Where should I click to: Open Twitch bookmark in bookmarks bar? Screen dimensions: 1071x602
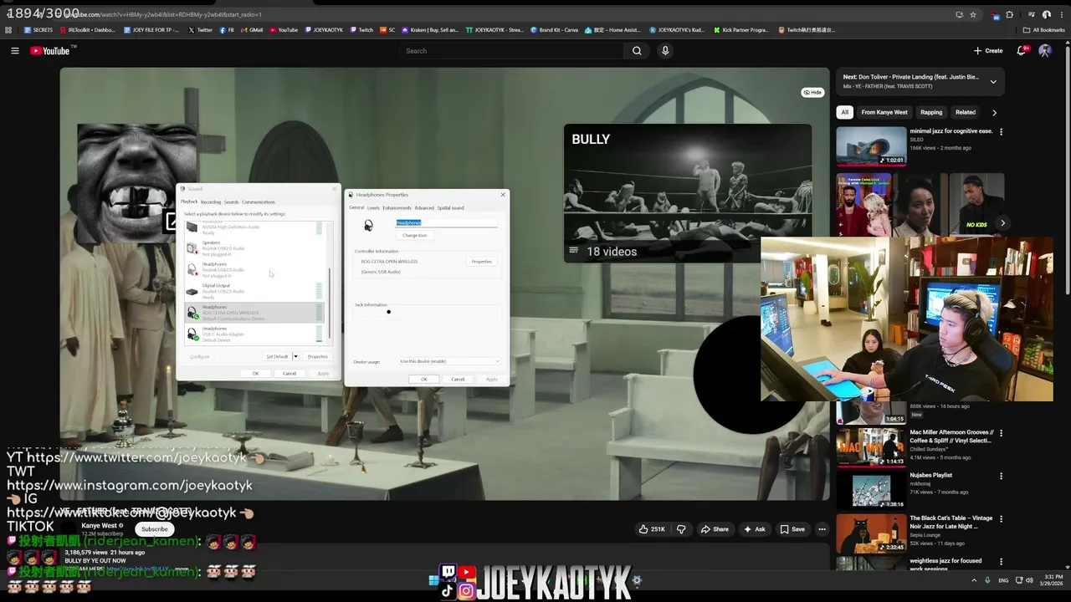pyautogui.click(x=361, y=30)
